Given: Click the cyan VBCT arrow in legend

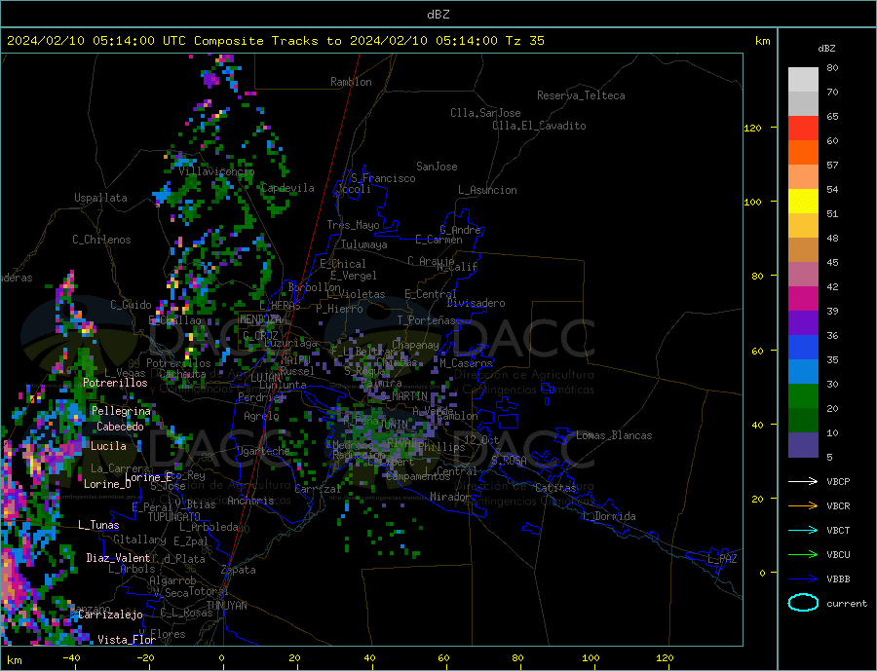Looking at the screenshot, I should 803,530.
